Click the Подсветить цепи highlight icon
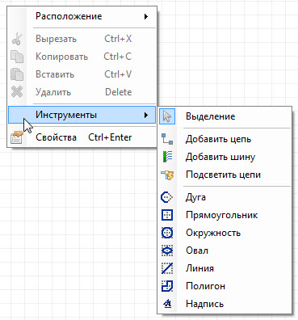 click(167, 175)
